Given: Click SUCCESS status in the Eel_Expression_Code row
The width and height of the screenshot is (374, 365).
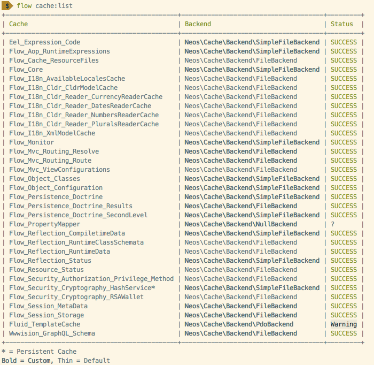Looking at the screenshot, I should 344,42.
